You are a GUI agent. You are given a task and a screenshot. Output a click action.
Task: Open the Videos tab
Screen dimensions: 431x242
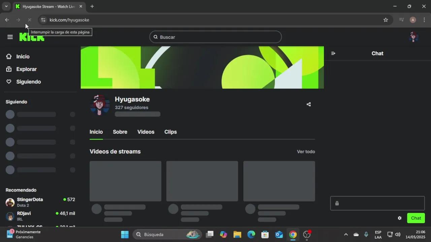(146, 132)
